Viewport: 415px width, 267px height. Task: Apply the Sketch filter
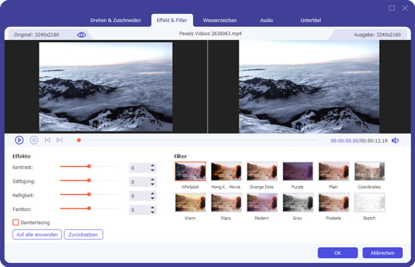369,203
